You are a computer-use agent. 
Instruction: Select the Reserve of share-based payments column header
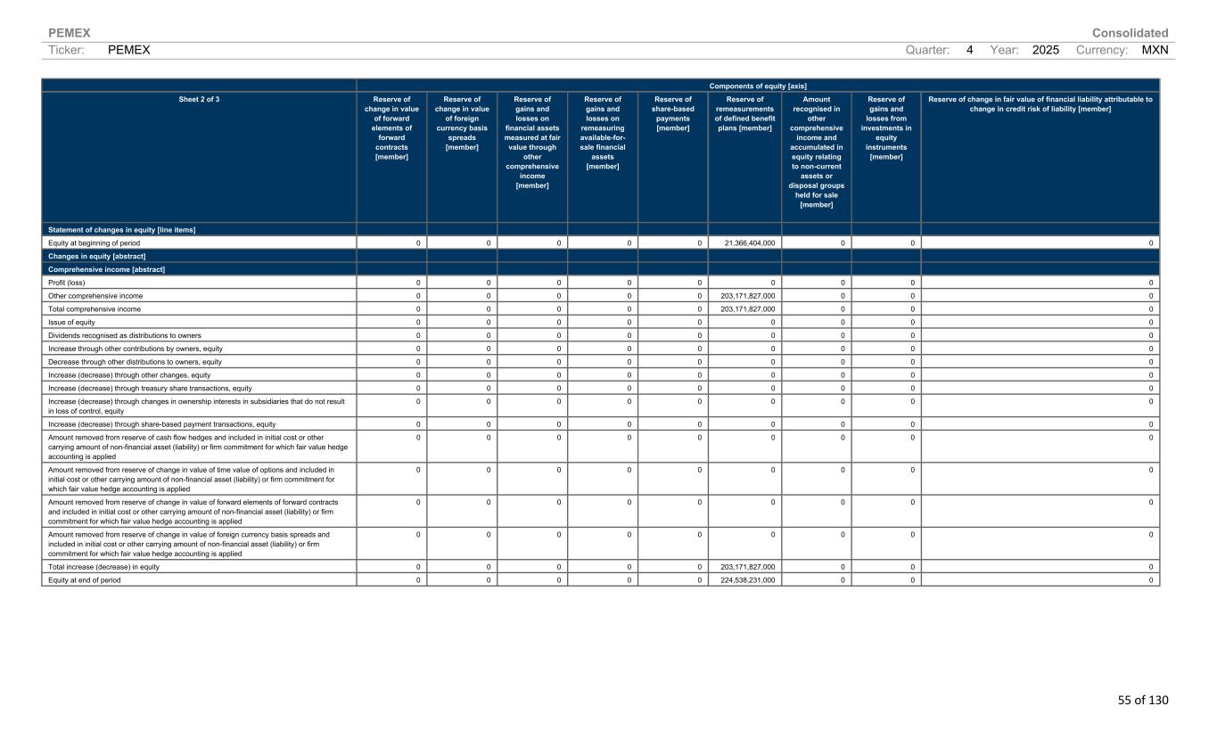pos(672,114)
